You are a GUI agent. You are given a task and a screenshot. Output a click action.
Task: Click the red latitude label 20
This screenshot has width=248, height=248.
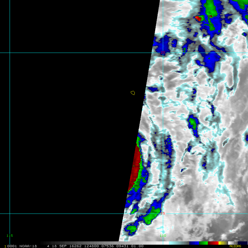(163, 52)
